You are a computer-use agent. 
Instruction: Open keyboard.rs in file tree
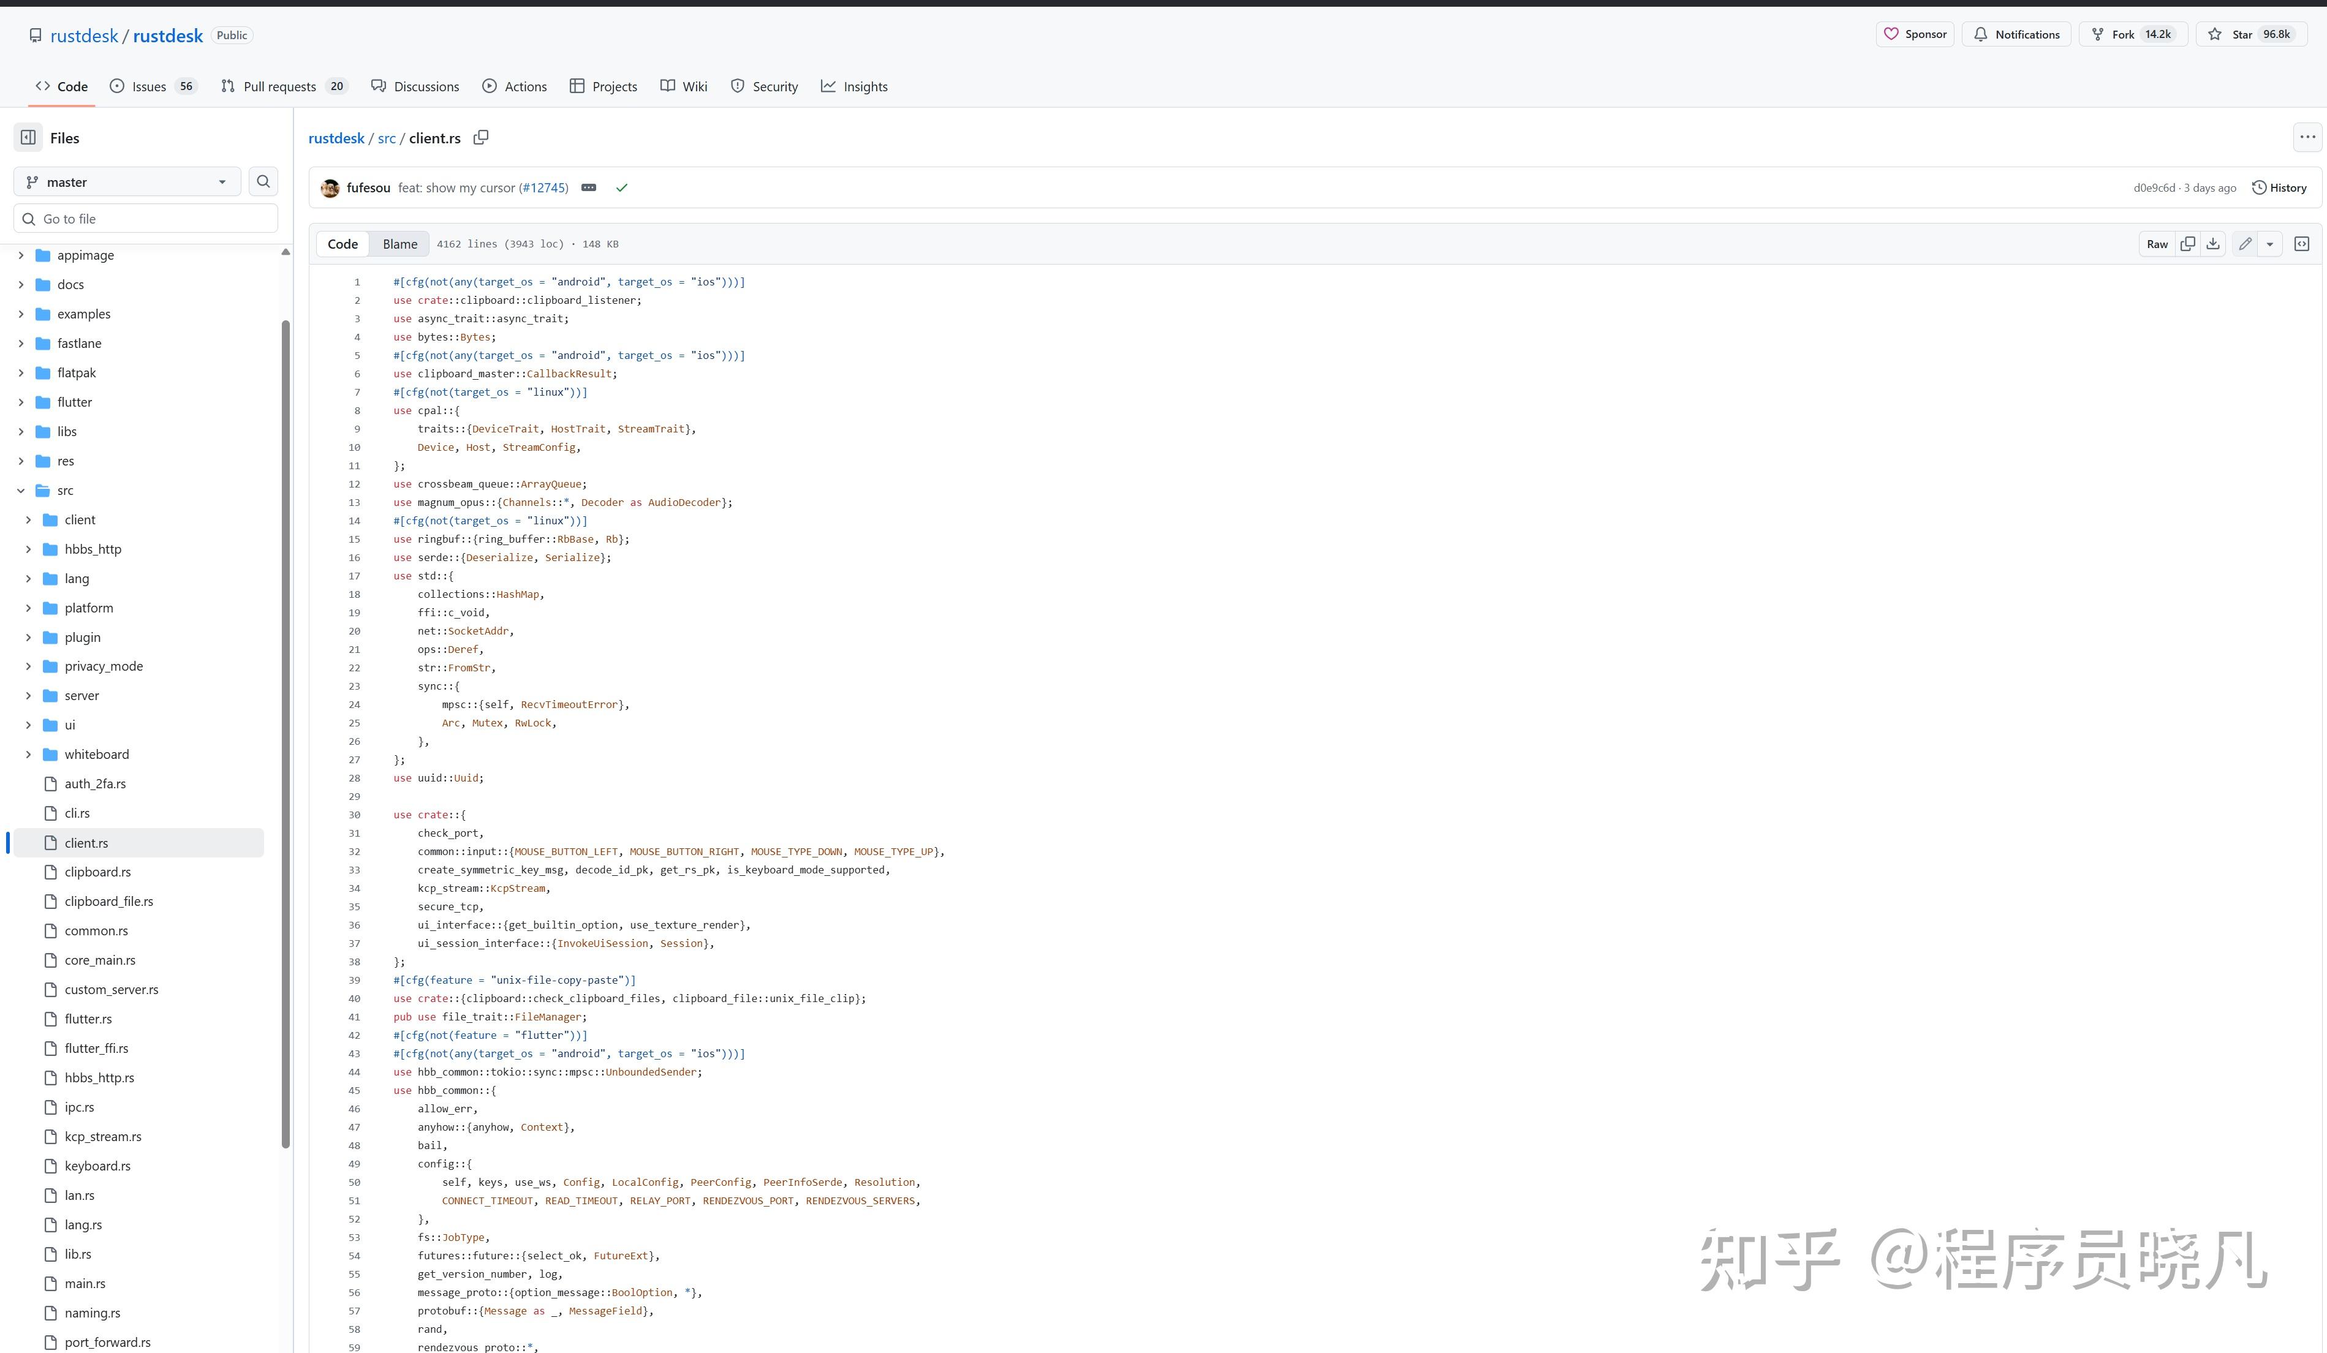pos(97,1166)
